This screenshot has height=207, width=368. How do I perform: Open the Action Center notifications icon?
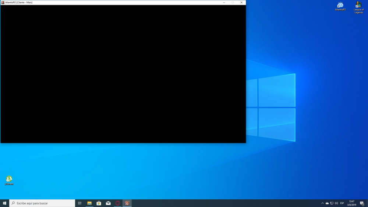[362, 203]
